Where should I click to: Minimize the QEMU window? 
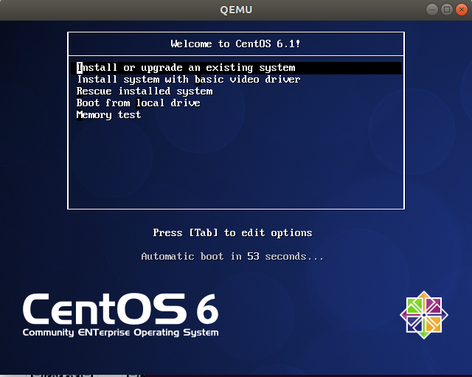tap(432, 10)
